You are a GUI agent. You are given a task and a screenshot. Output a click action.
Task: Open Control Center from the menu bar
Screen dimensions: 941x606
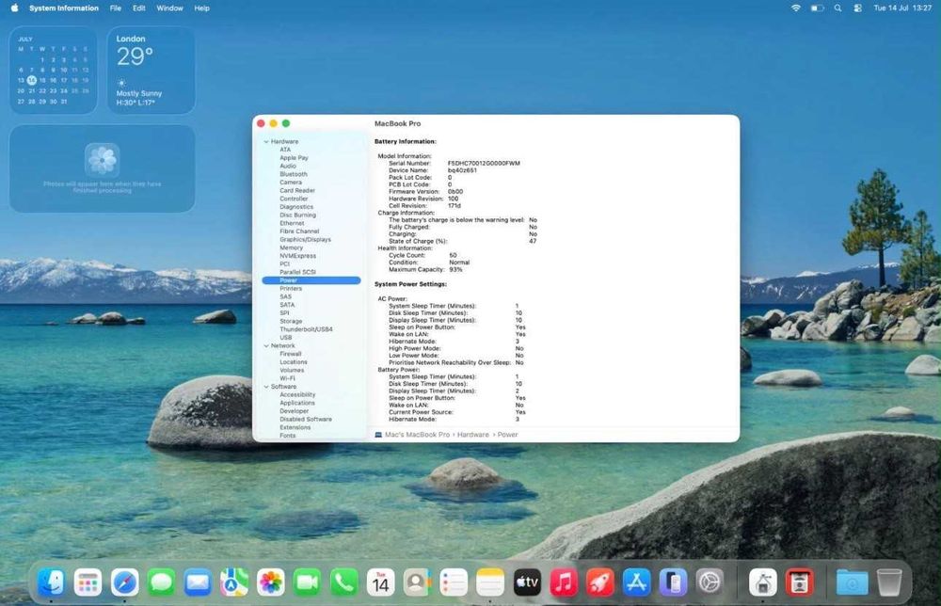point(857,8)
